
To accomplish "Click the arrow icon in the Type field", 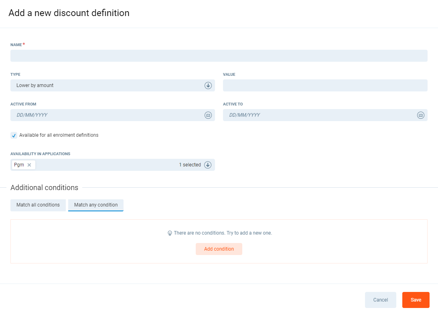I will click(208, 85).
